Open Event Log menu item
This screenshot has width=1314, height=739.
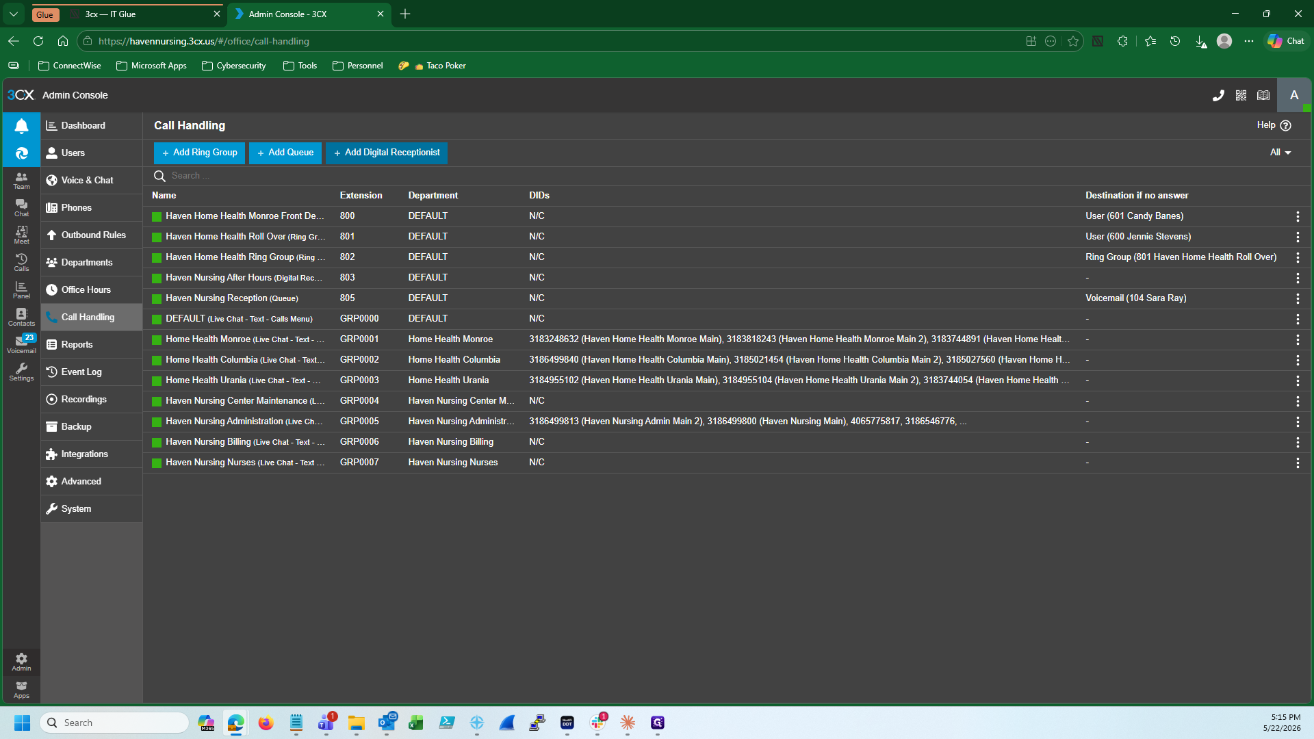(92, 372)
